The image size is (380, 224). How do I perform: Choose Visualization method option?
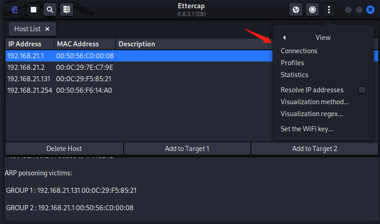(x=315, y=102)
